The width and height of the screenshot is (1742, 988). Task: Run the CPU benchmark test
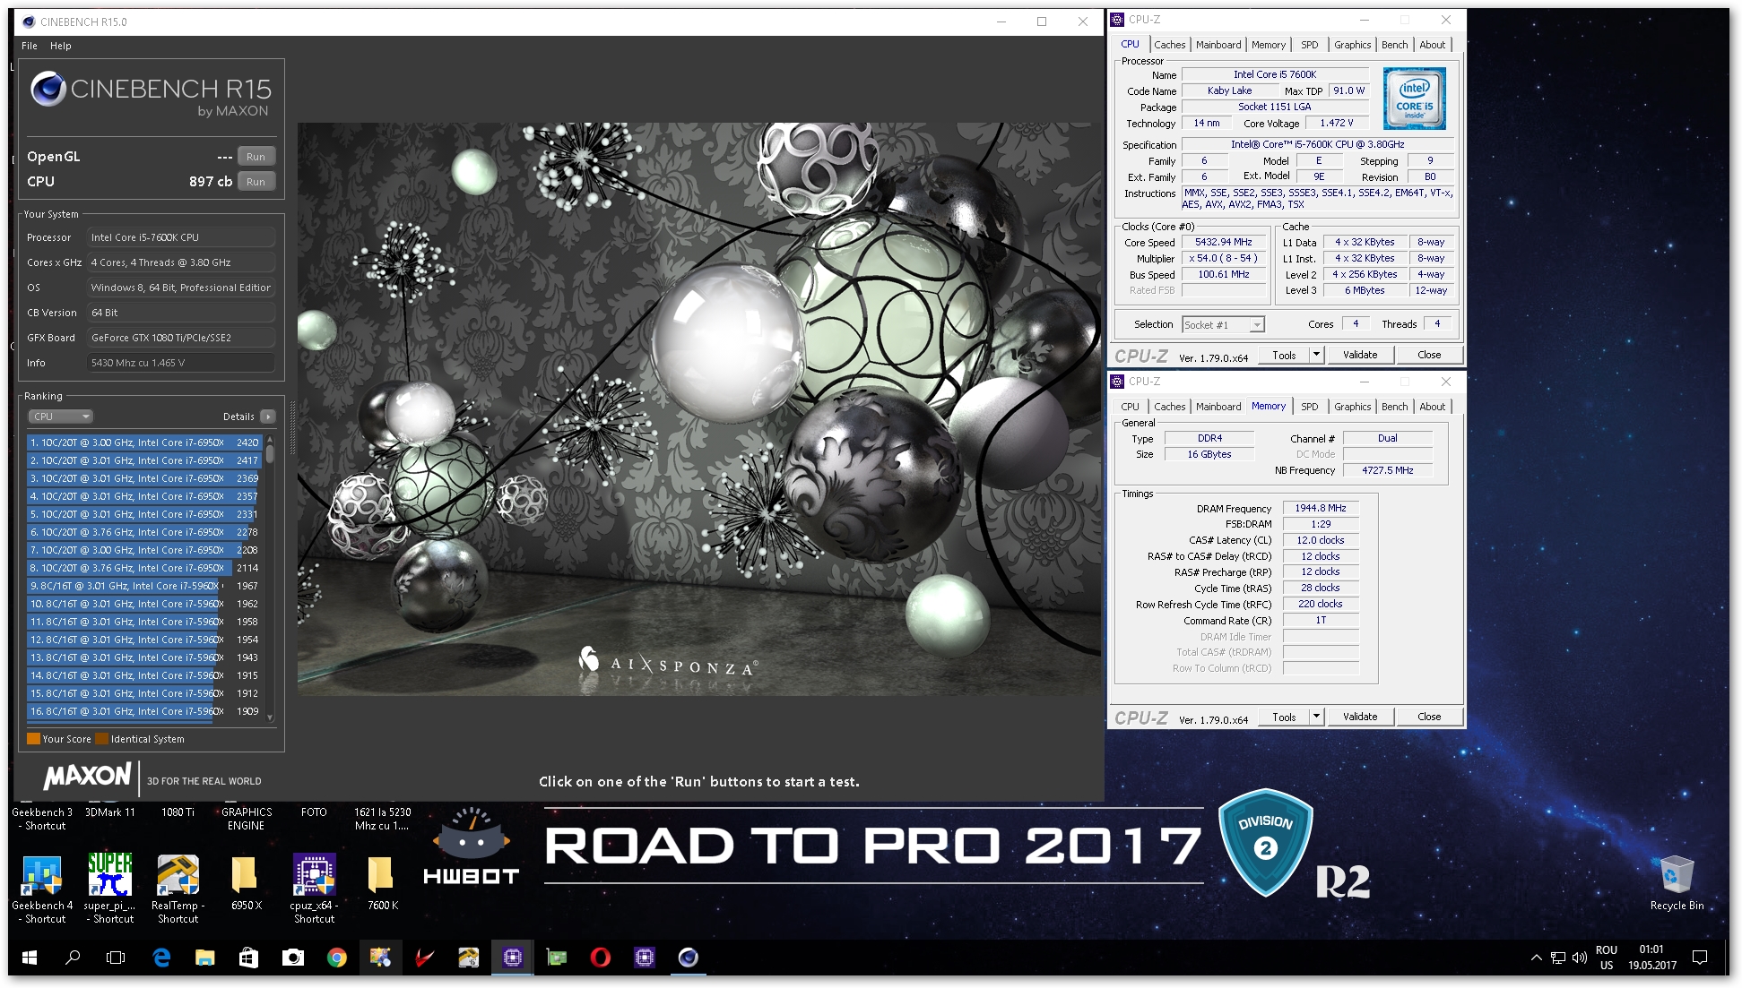[x=256, y=182]
